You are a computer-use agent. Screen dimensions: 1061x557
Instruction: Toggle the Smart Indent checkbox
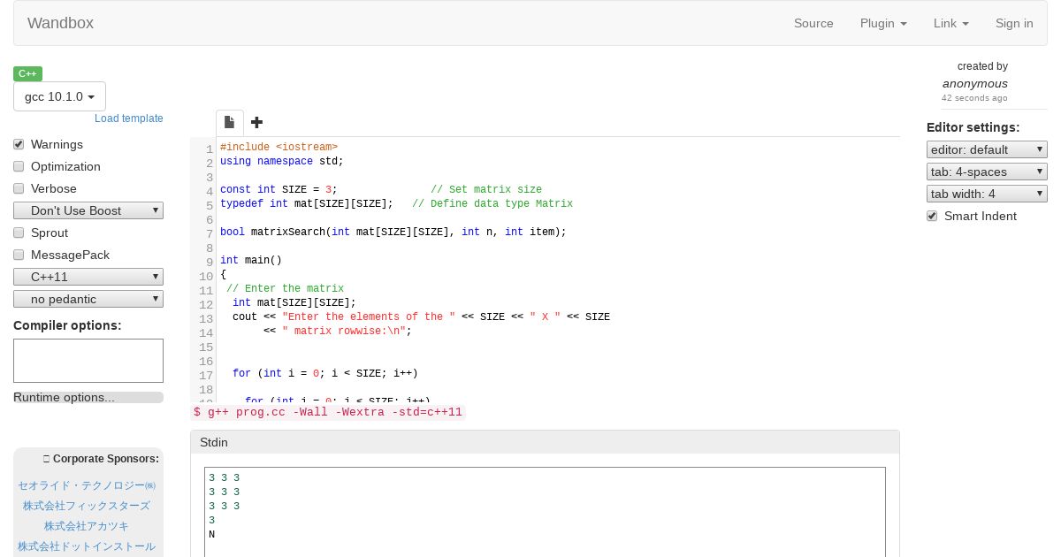pyautogui.click(x=932, y=216)
